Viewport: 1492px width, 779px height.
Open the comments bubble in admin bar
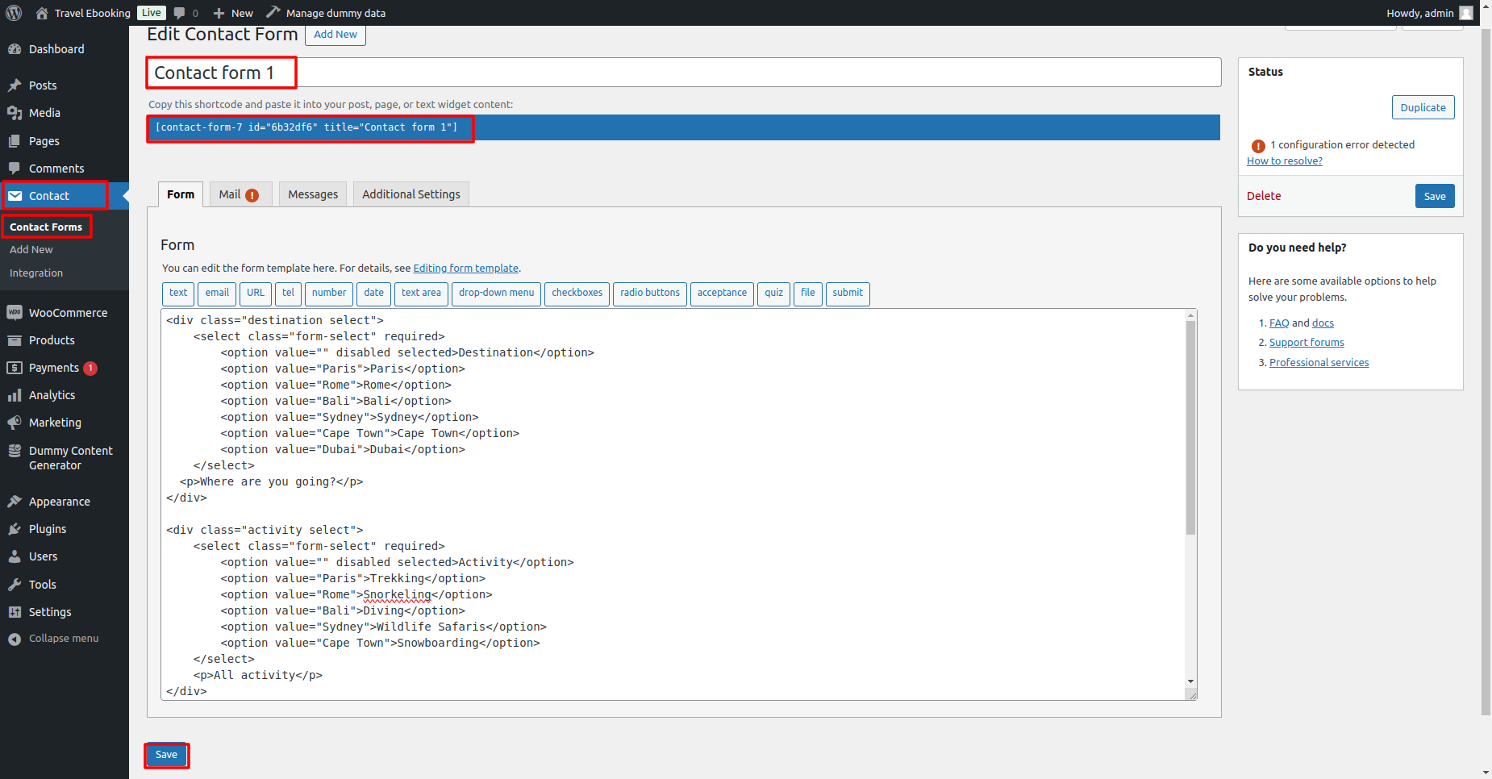[x=185, y=13]
